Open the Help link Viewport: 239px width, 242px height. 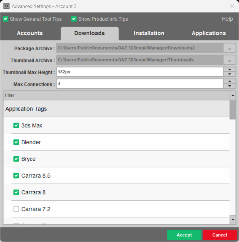click(227, 19)
